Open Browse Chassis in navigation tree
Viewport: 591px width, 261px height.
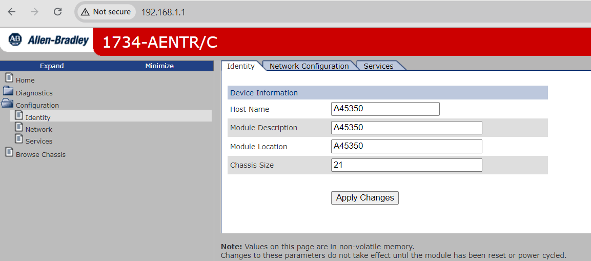(x=40, y=155)
